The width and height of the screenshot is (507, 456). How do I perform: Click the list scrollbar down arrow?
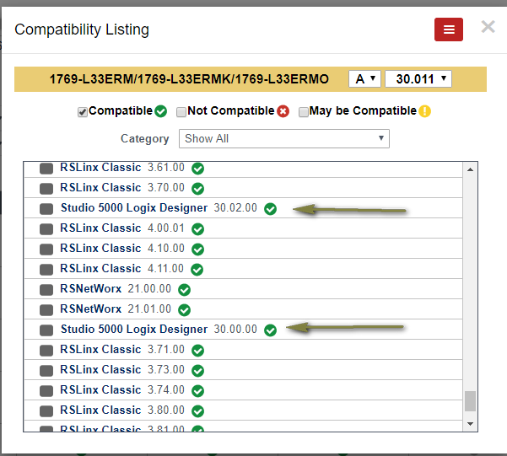[471, 423]
